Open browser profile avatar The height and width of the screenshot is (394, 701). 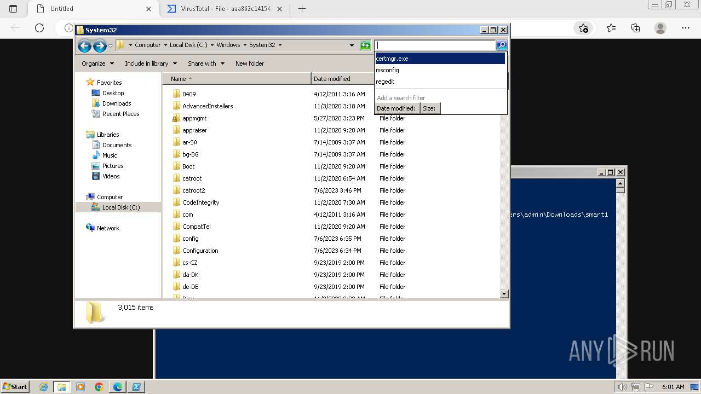[x=660, y=28]
